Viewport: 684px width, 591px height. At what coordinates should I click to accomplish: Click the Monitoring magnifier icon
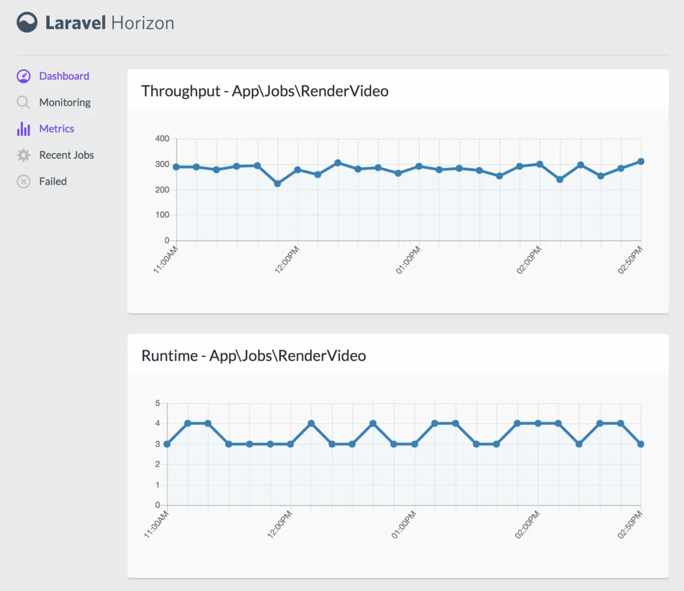(23, 103)
